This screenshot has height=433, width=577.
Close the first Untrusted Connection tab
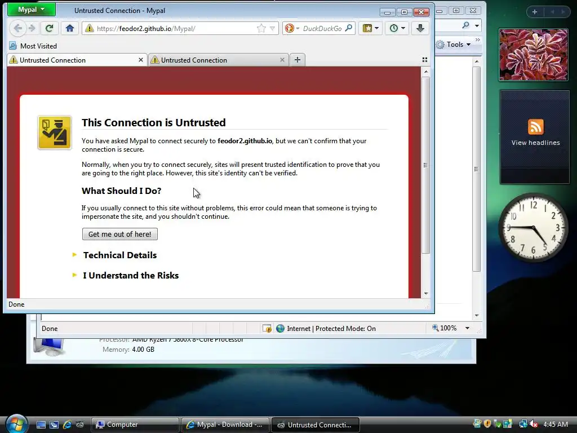[140, 60]
